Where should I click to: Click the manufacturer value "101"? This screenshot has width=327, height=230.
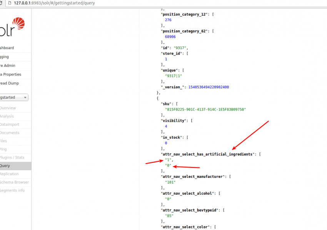coord(170,182)
